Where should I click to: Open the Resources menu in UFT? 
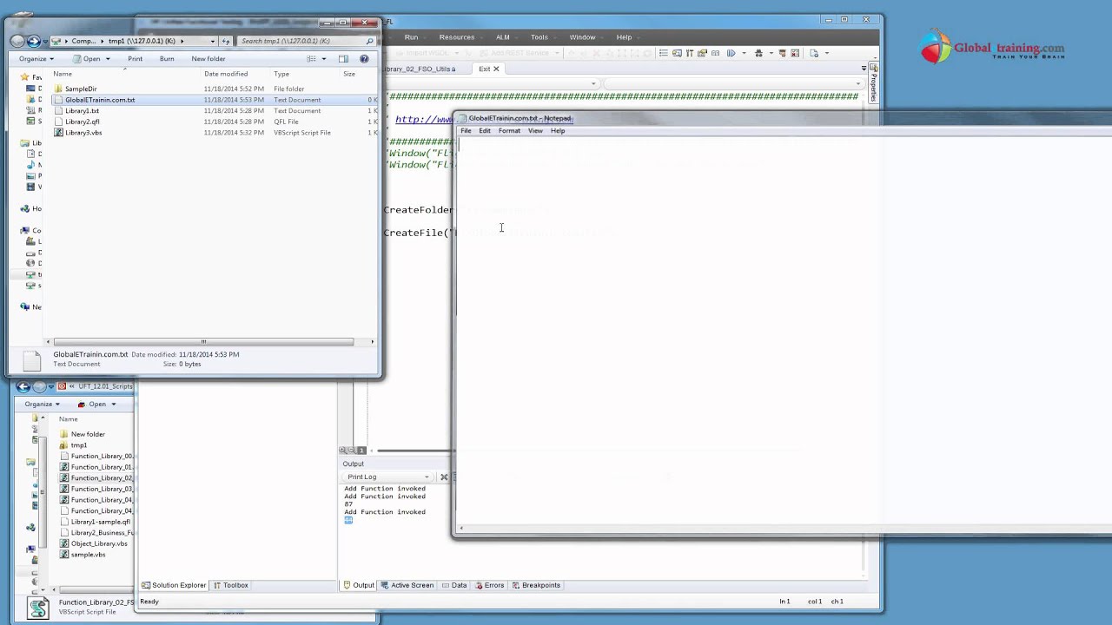tap(457, 37)
